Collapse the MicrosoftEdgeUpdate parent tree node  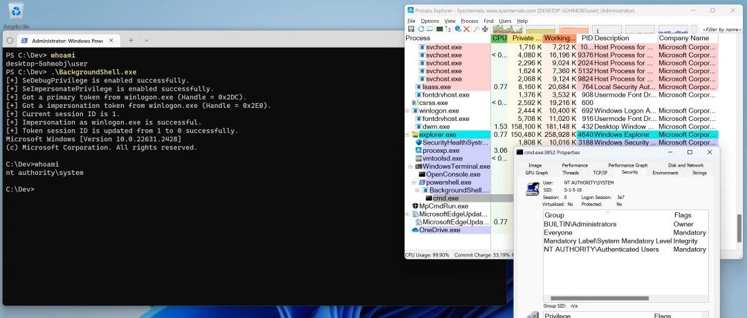(408, 214)
